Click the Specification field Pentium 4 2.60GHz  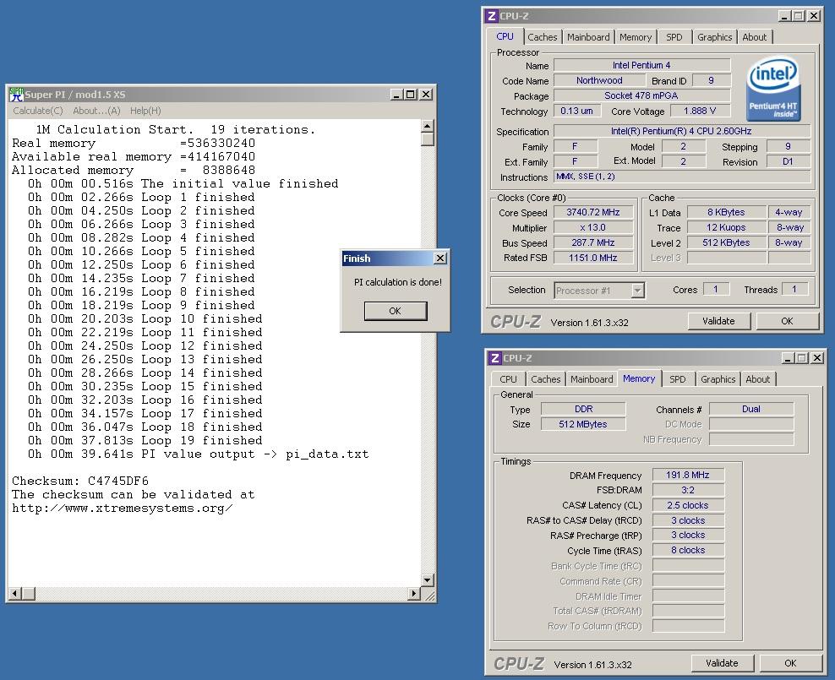682,131
